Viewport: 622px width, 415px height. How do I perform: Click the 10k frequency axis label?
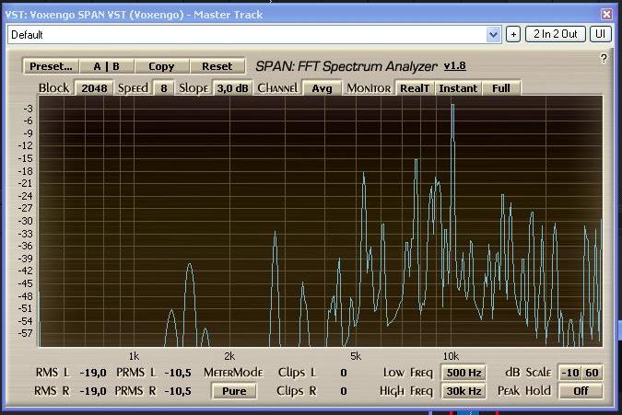(x=451, y=356)
